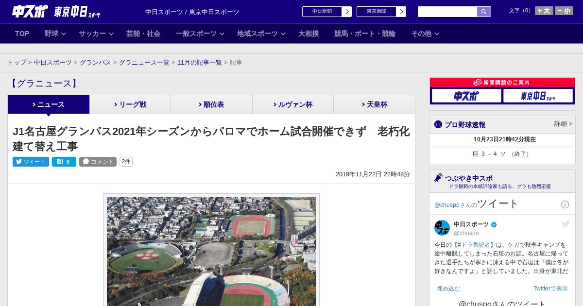Switch to the リーグ戦 tab
Viewport: 583px width, 306px height.
pos(130,104)
